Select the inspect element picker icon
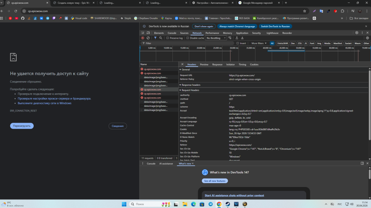The width and height of the screenshot is (371, 208). click(x=143, y=33)
